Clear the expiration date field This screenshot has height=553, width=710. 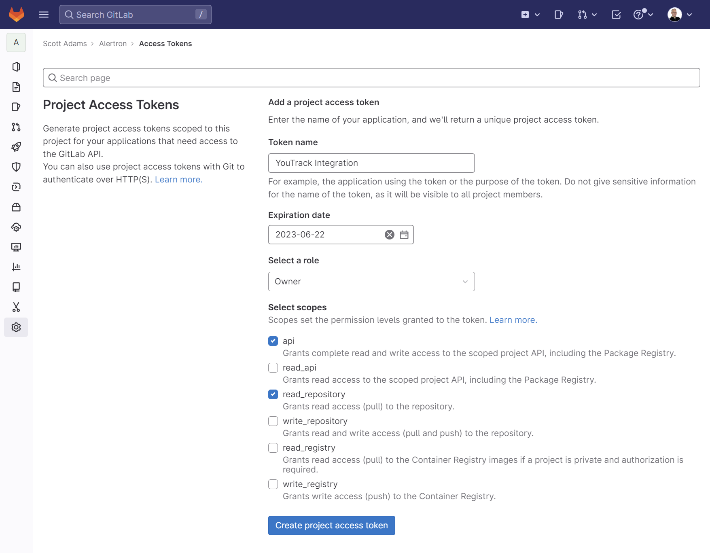389,235
